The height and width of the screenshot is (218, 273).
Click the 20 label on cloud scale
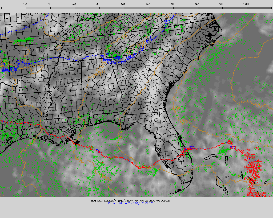click(49, 4)
